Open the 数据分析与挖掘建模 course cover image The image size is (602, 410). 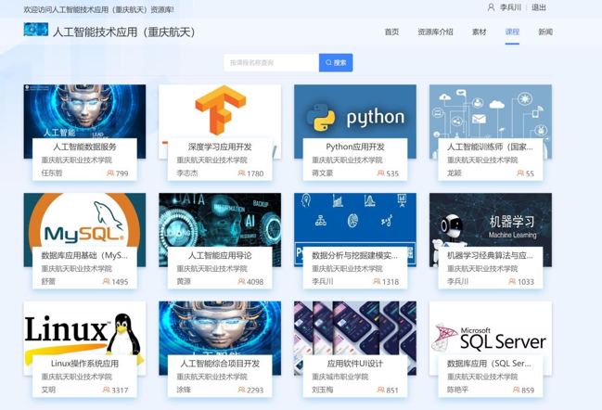point(355,220)
